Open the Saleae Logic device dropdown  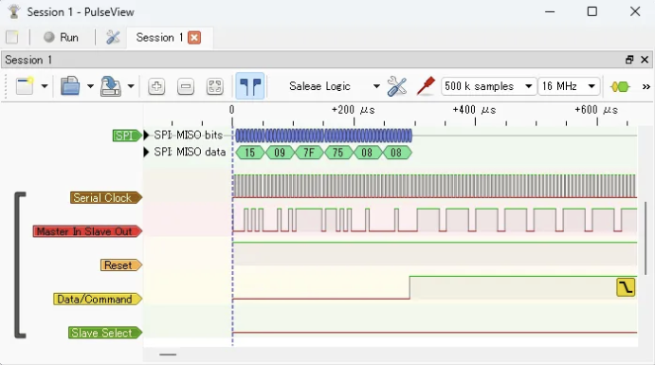335,86
